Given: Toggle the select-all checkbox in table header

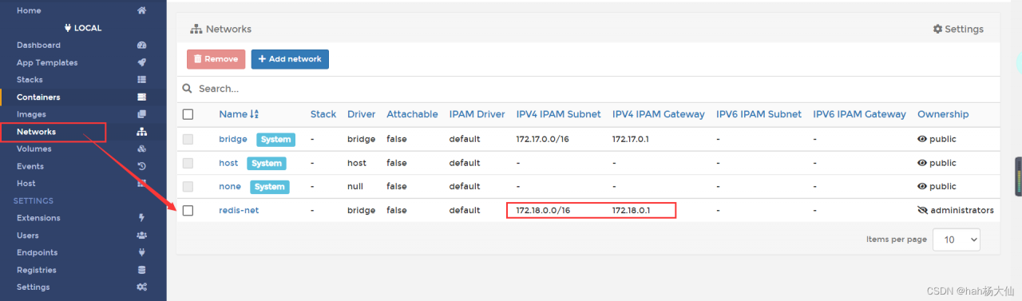Looking at the screenshot, I should 188,114.
